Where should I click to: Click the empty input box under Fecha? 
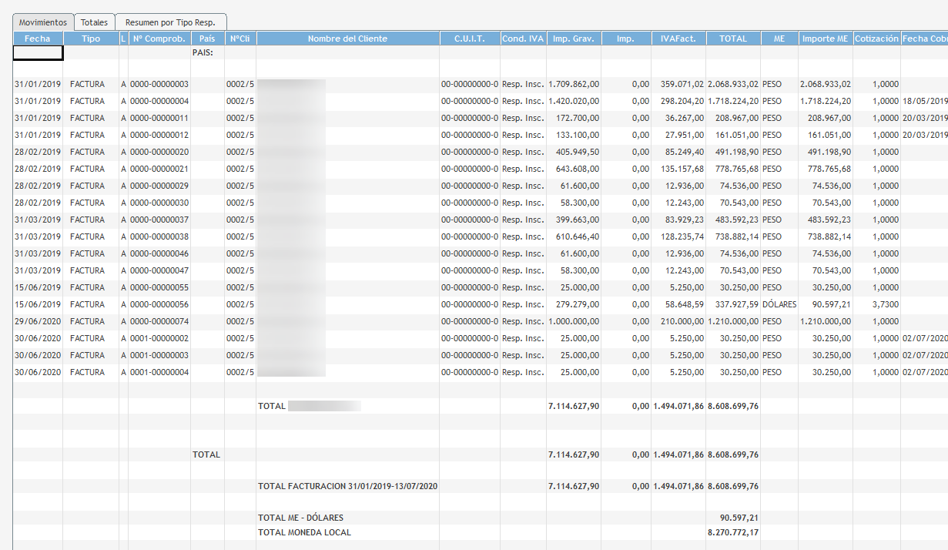coord(38,53)
